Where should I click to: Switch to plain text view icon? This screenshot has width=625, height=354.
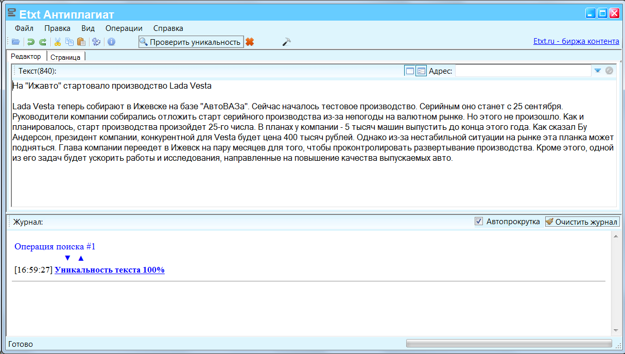click(x=410, y=71)
